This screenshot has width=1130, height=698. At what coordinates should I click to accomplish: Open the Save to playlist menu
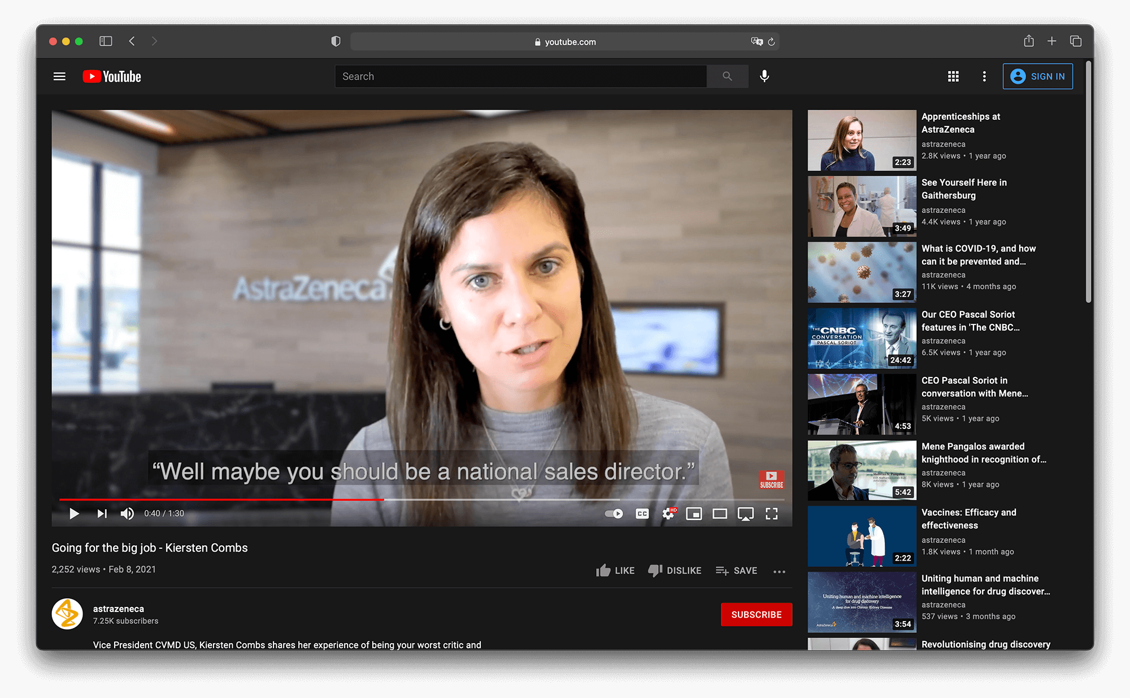(x=736, y=571)
